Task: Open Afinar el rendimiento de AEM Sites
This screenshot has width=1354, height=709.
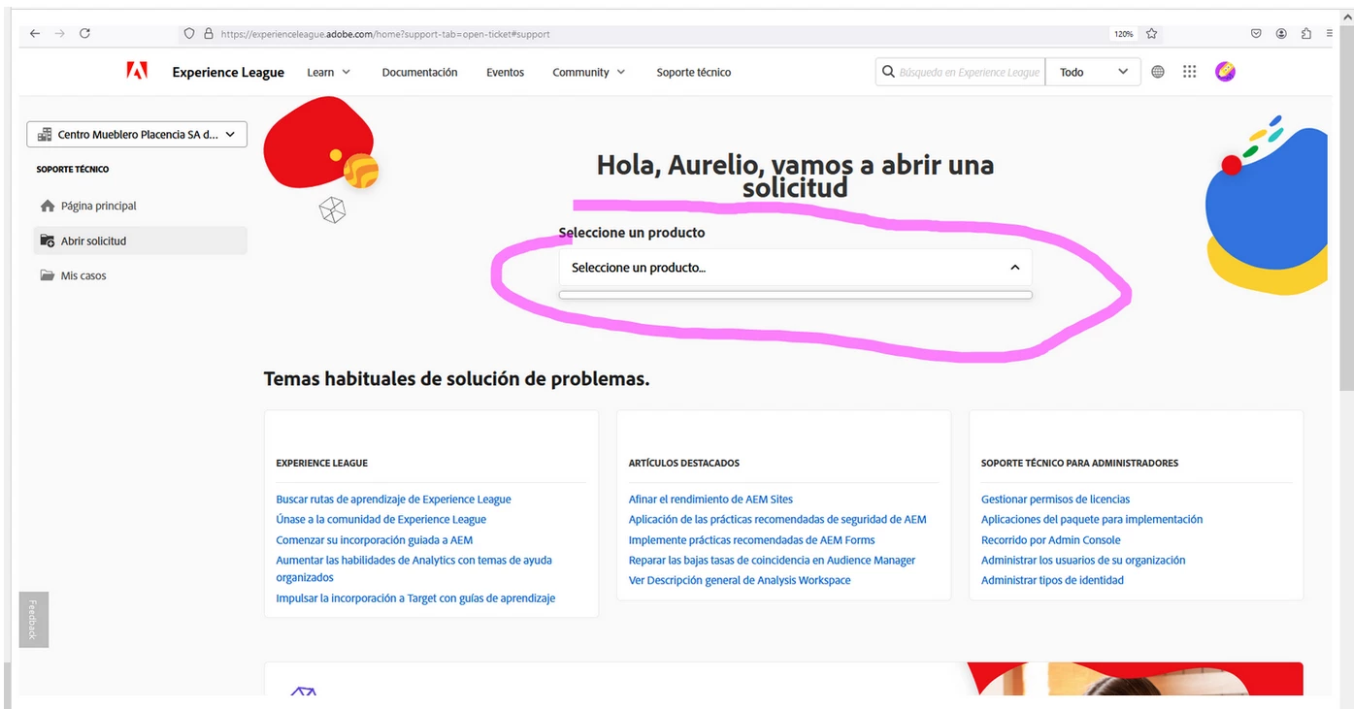Action: tap(710, 500)
